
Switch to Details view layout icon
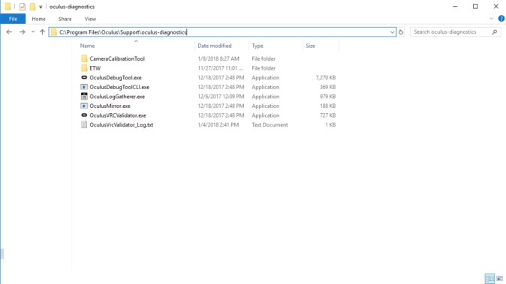tap(489, 279)
